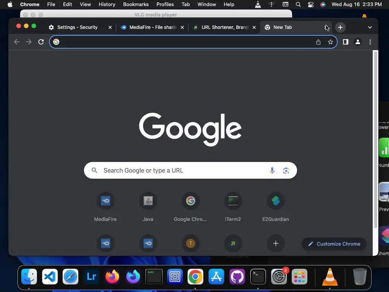Open the MediaFire shortcut below the Java tile

pyautogui.click(x=148, y=243)
